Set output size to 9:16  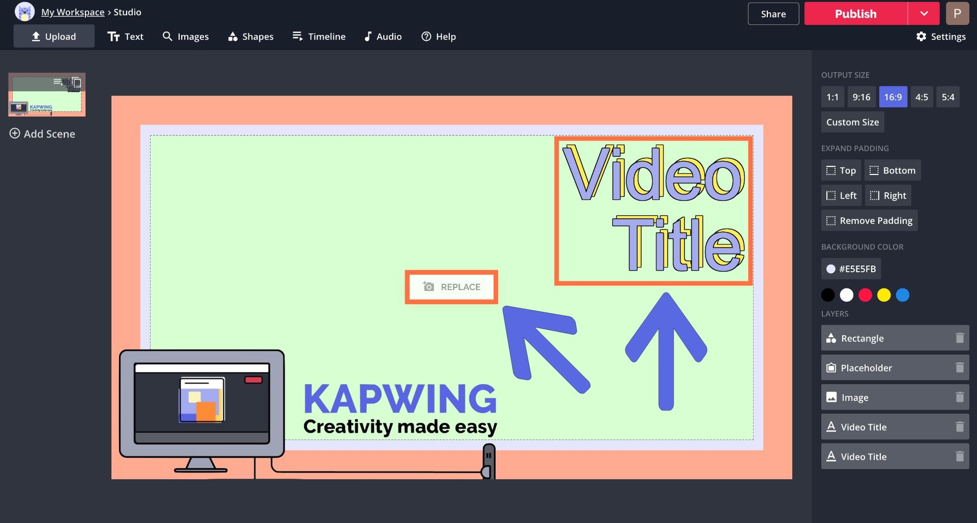(861, 97)
